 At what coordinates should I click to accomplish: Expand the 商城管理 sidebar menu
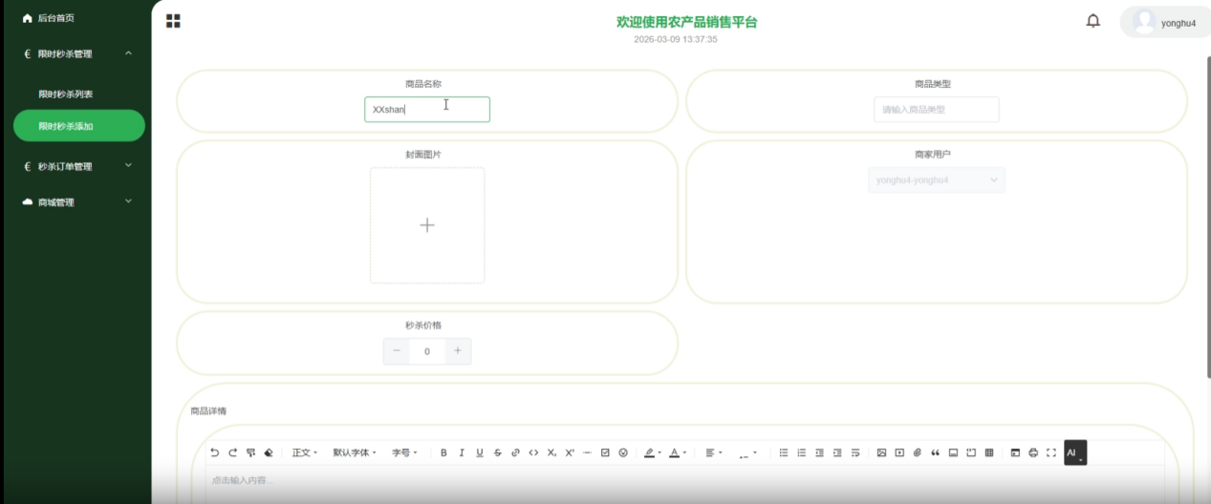(76, 202)
